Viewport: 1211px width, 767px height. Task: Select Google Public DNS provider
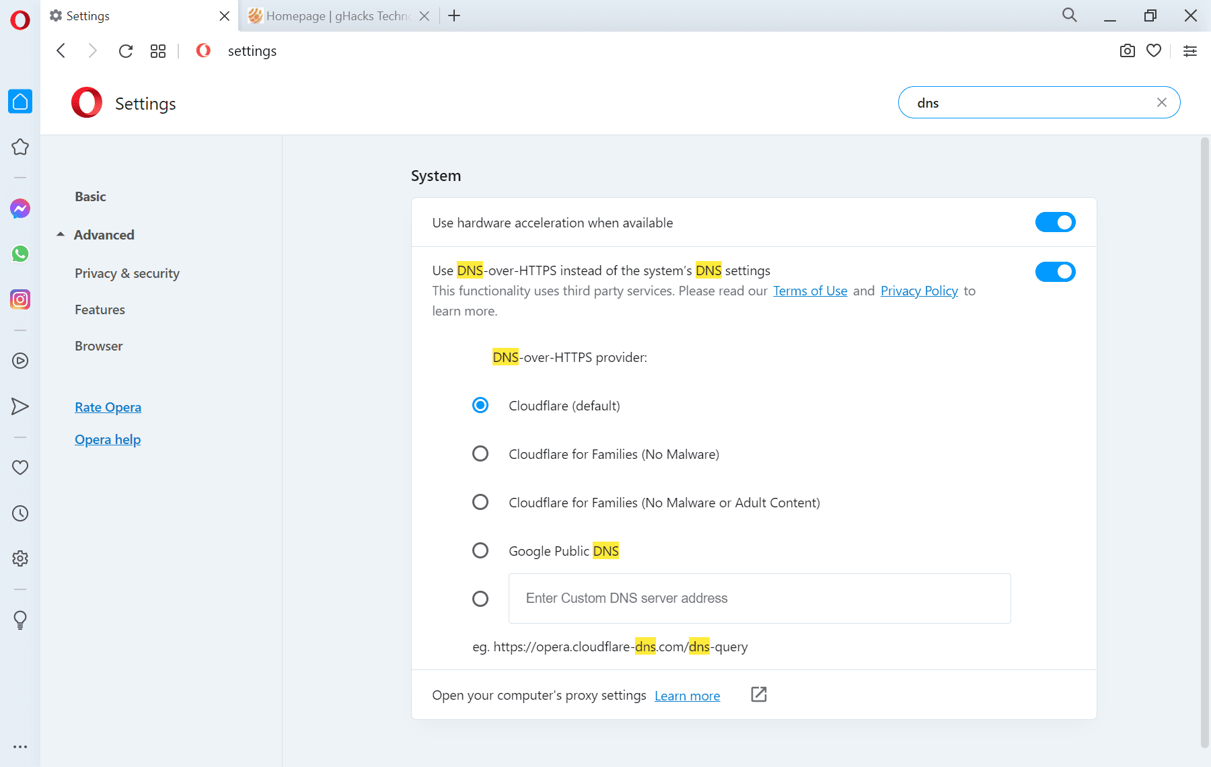coord(480,550)
